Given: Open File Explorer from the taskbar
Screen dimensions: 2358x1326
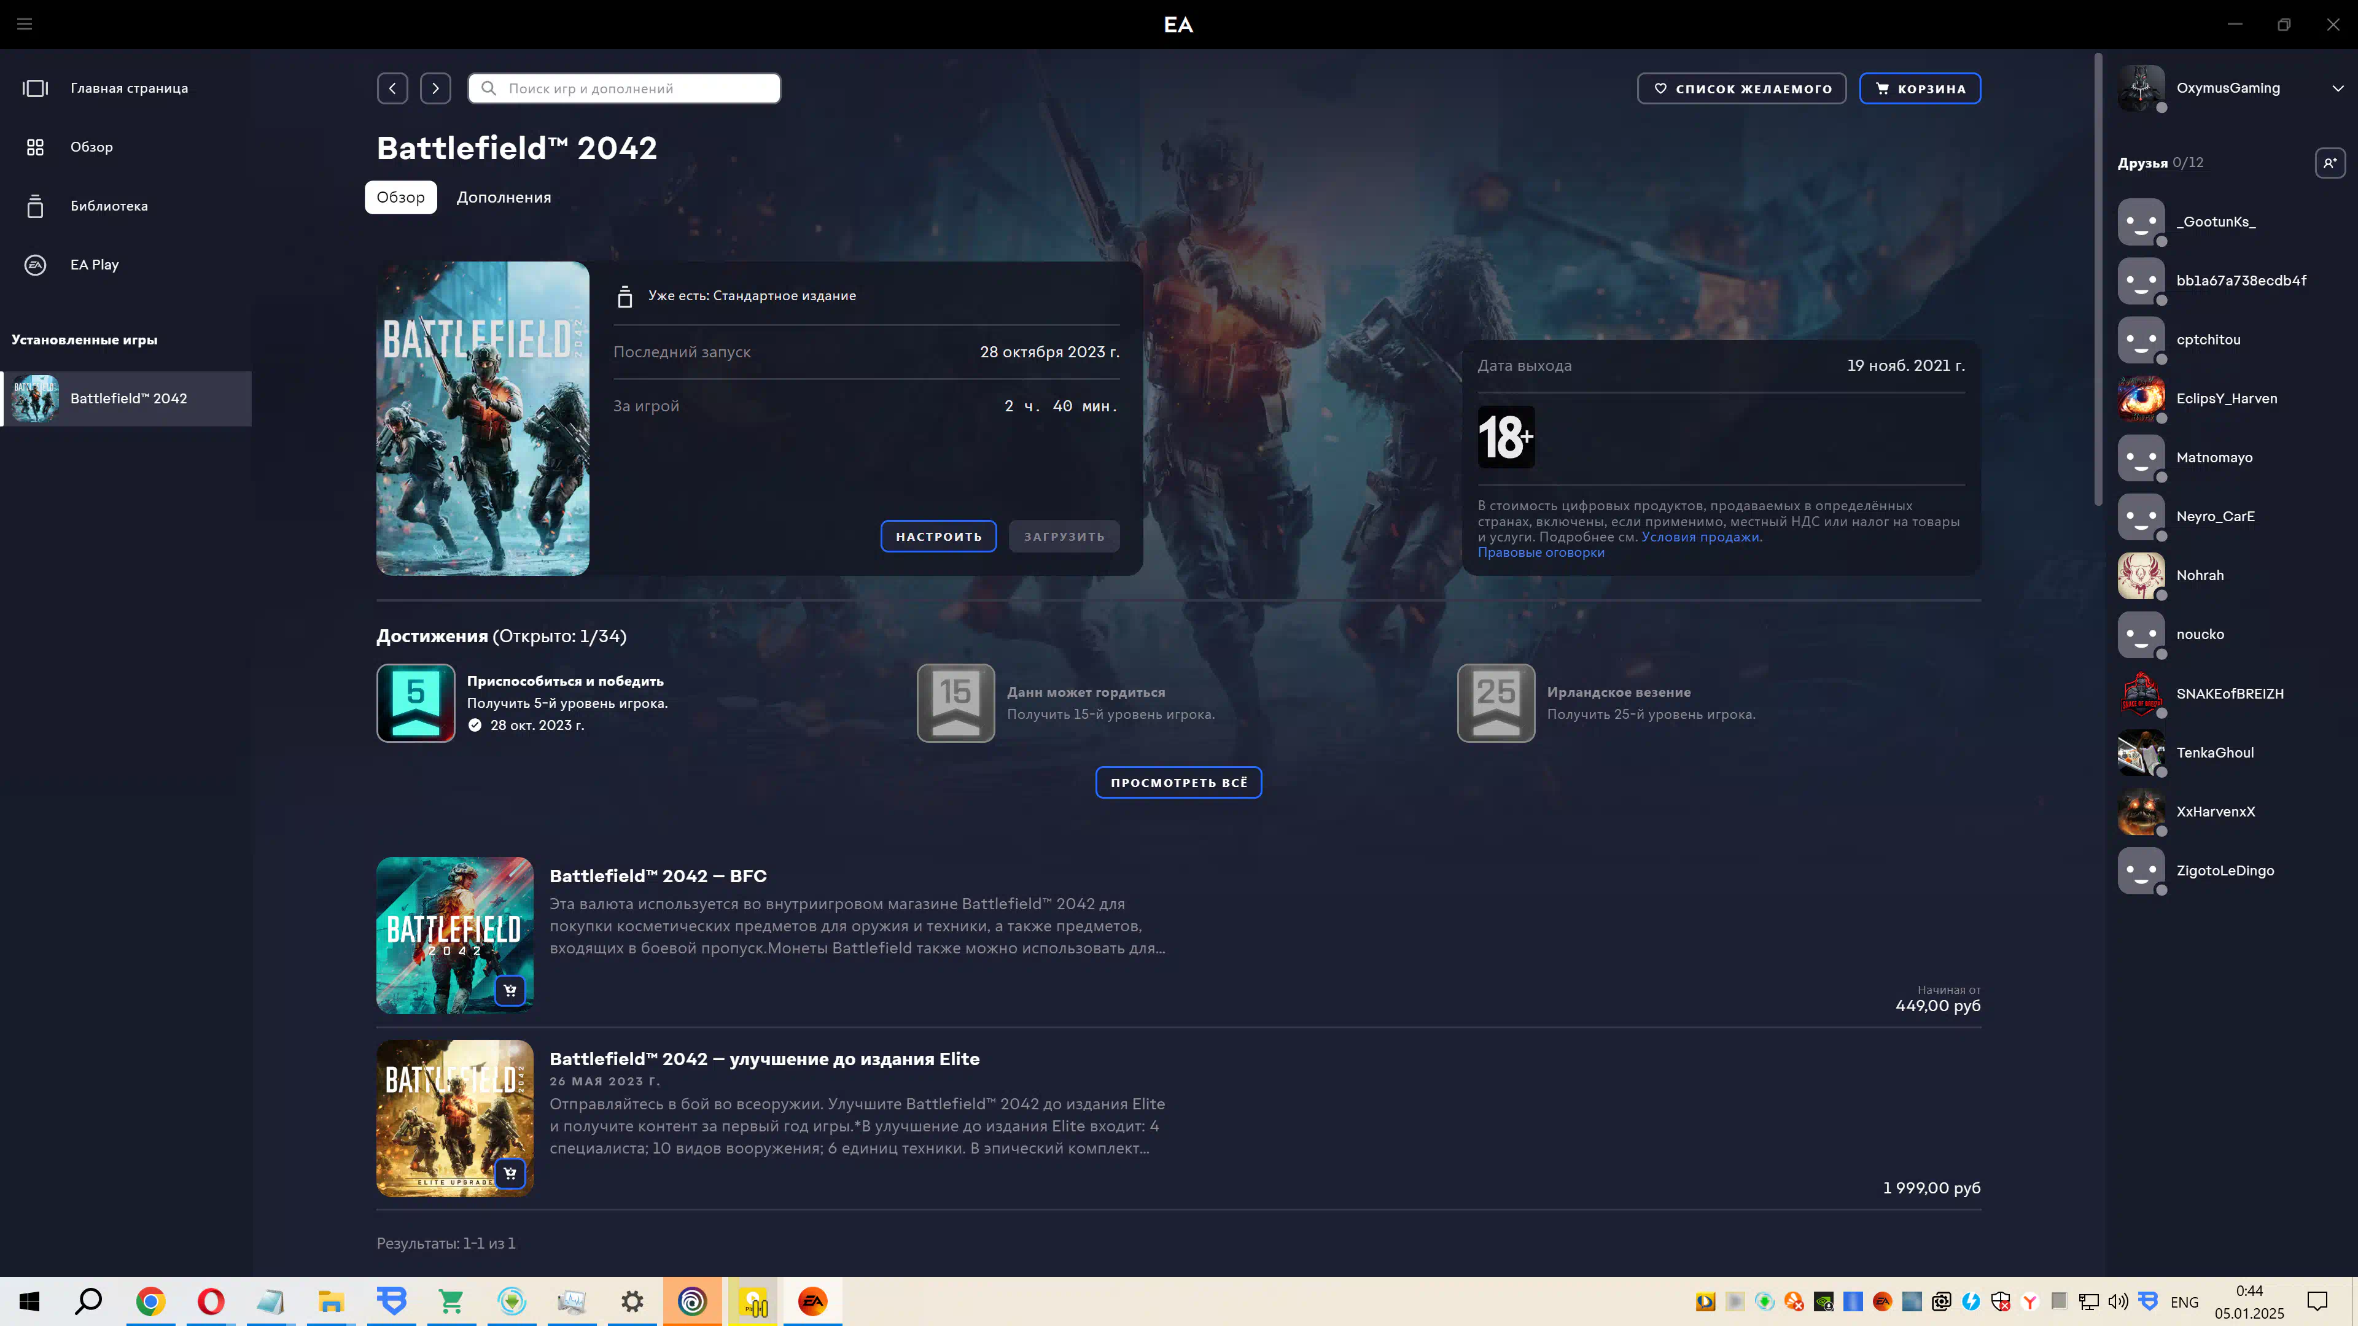Looking at the screenshot, I should pos(330,1301).
